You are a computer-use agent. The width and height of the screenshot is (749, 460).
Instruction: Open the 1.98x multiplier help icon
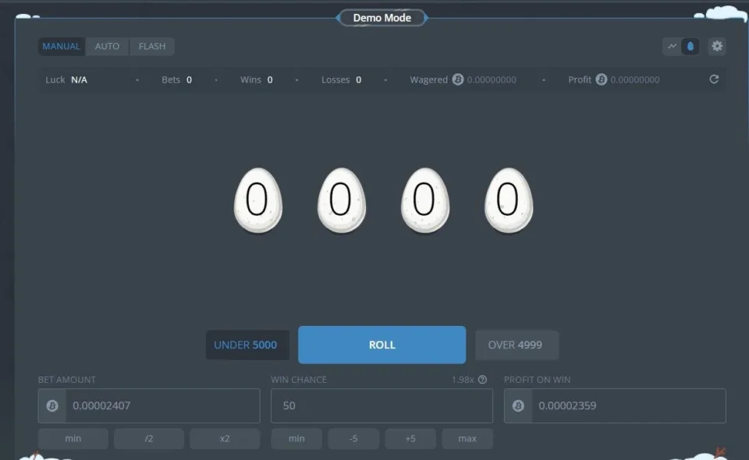pos(481,379)
